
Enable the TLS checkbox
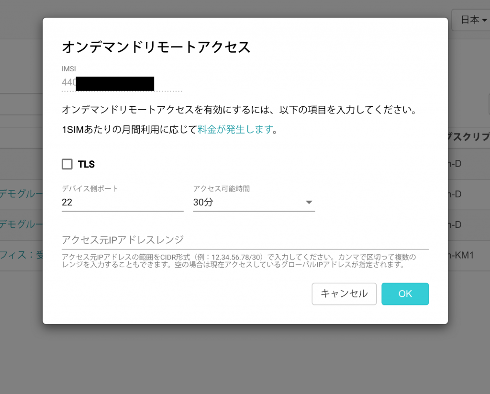[67, 164]
